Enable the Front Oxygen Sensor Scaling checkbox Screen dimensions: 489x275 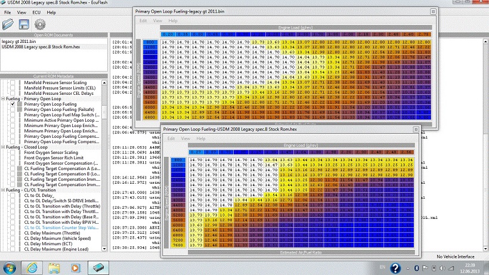(x=13, y=152)
